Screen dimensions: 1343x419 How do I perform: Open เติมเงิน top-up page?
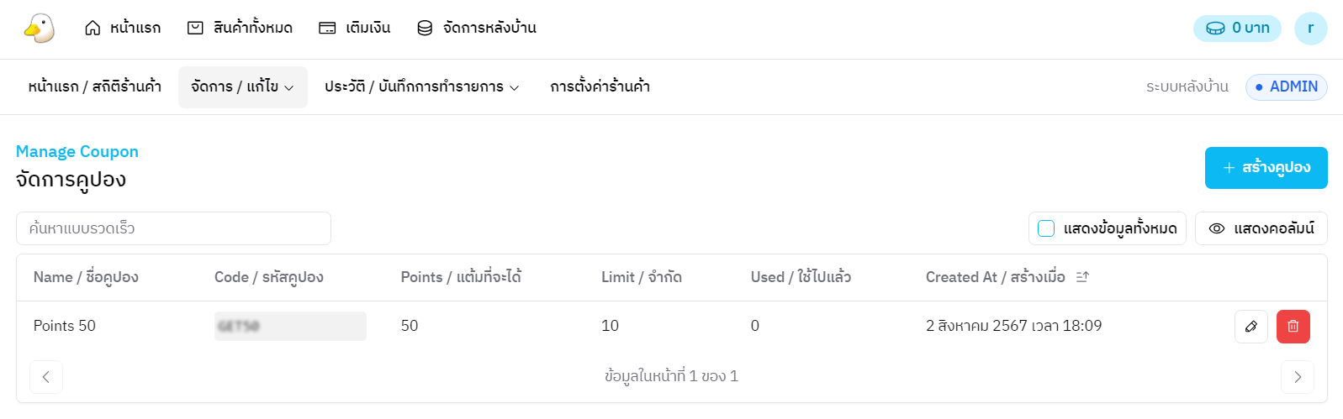tap(354, 29)
